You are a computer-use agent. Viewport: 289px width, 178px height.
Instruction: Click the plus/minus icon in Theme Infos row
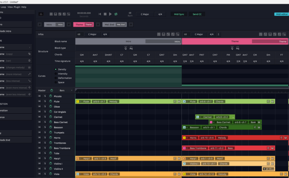point(219,34)
